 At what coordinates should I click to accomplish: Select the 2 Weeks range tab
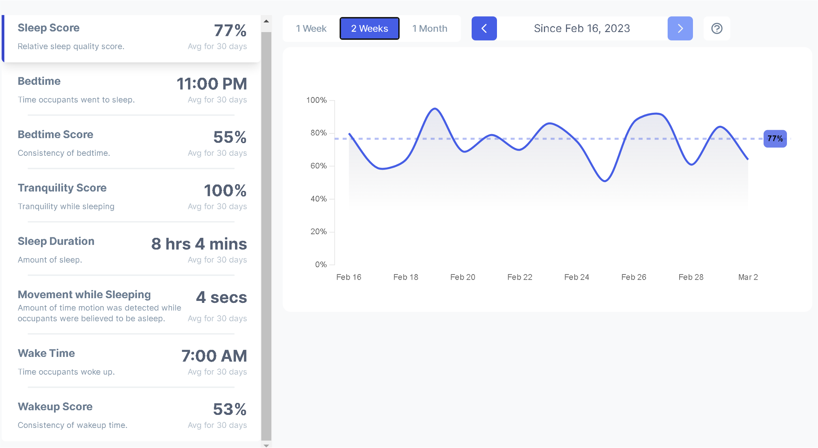click(x=370, y=28)
